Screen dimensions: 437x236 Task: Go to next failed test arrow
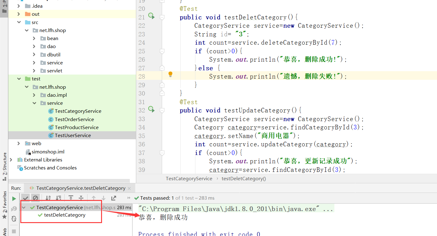(104, 198)
